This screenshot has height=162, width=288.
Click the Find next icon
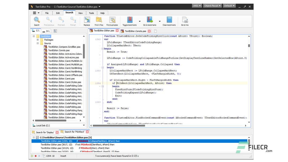tap(61, 20)
